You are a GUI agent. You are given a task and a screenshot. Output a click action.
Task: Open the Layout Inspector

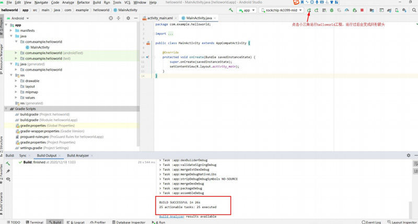402,222
